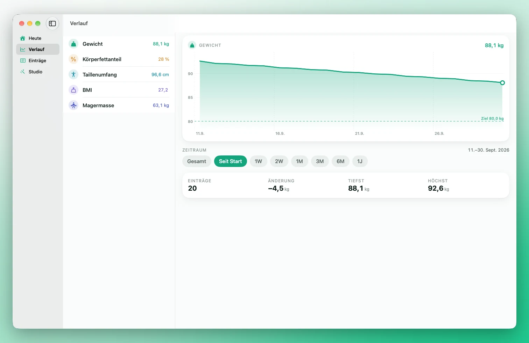The image size is (529, 343).
Task: Click the BMI scale icon
Action: pos(73,90)
